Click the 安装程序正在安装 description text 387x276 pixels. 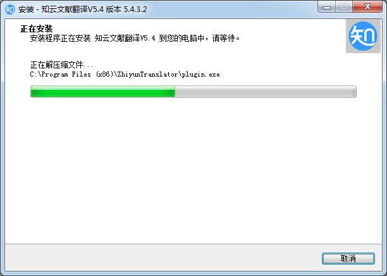pos(60,39)
